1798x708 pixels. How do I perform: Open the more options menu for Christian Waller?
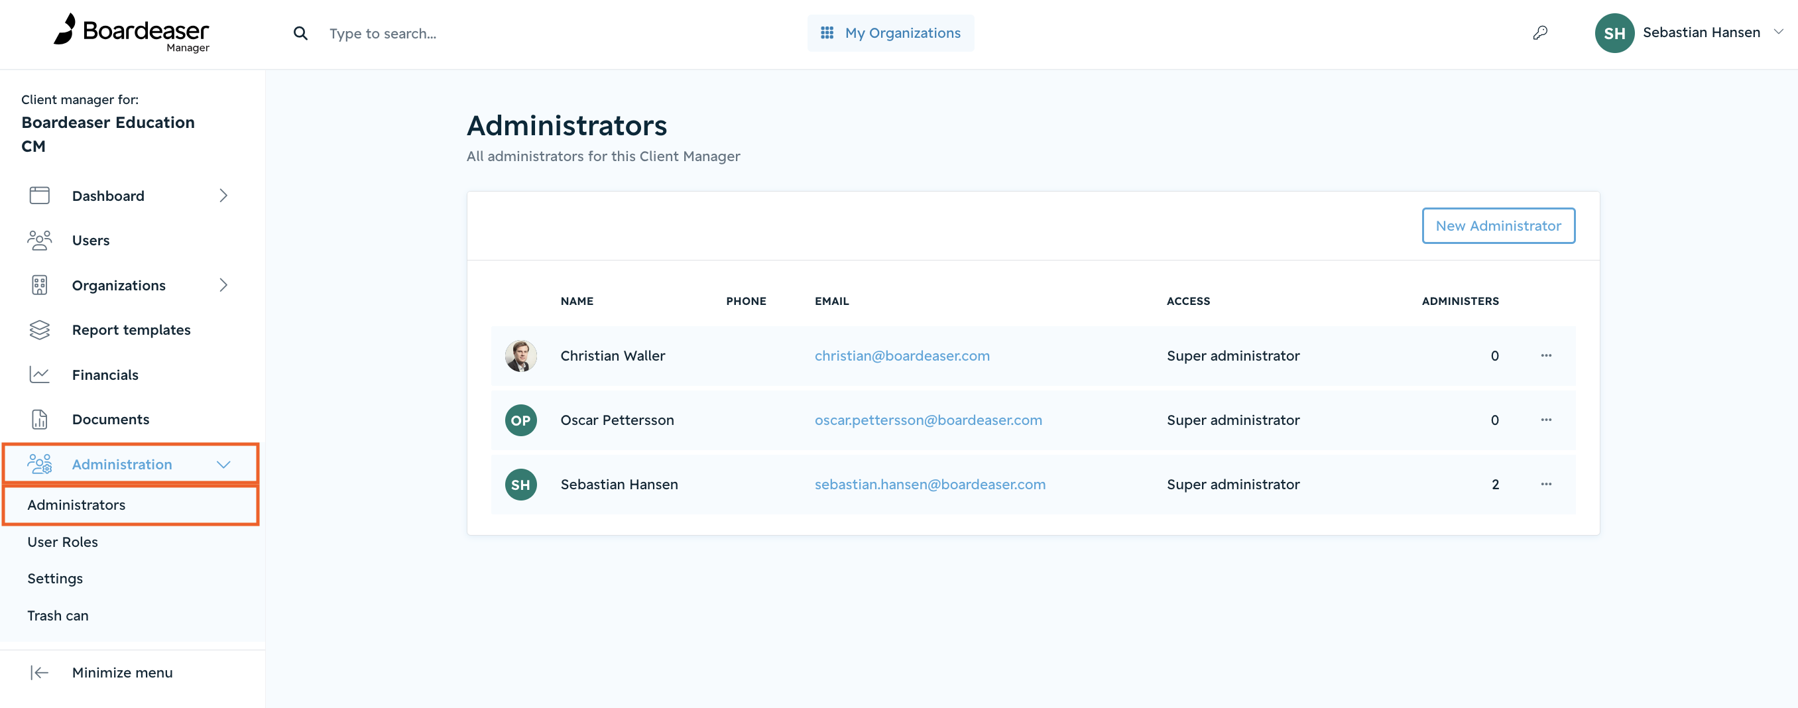click(x=1546, y=355)
